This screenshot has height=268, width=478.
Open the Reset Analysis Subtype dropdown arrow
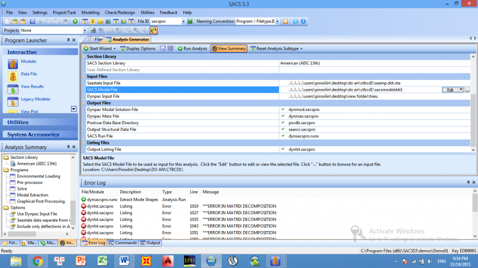(302, 48)
